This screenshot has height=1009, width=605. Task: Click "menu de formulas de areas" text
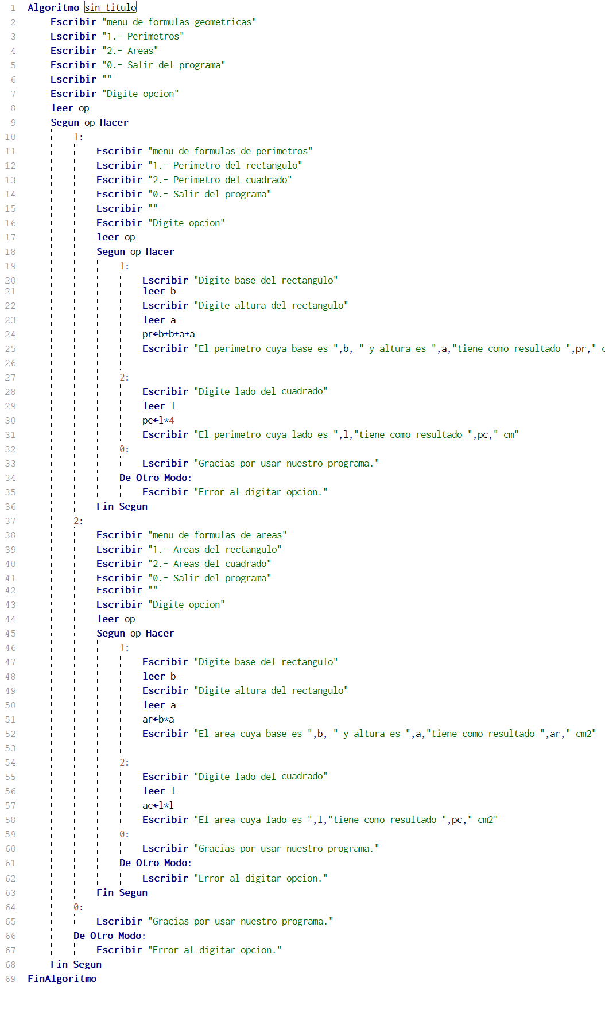[x=217, y=535]
